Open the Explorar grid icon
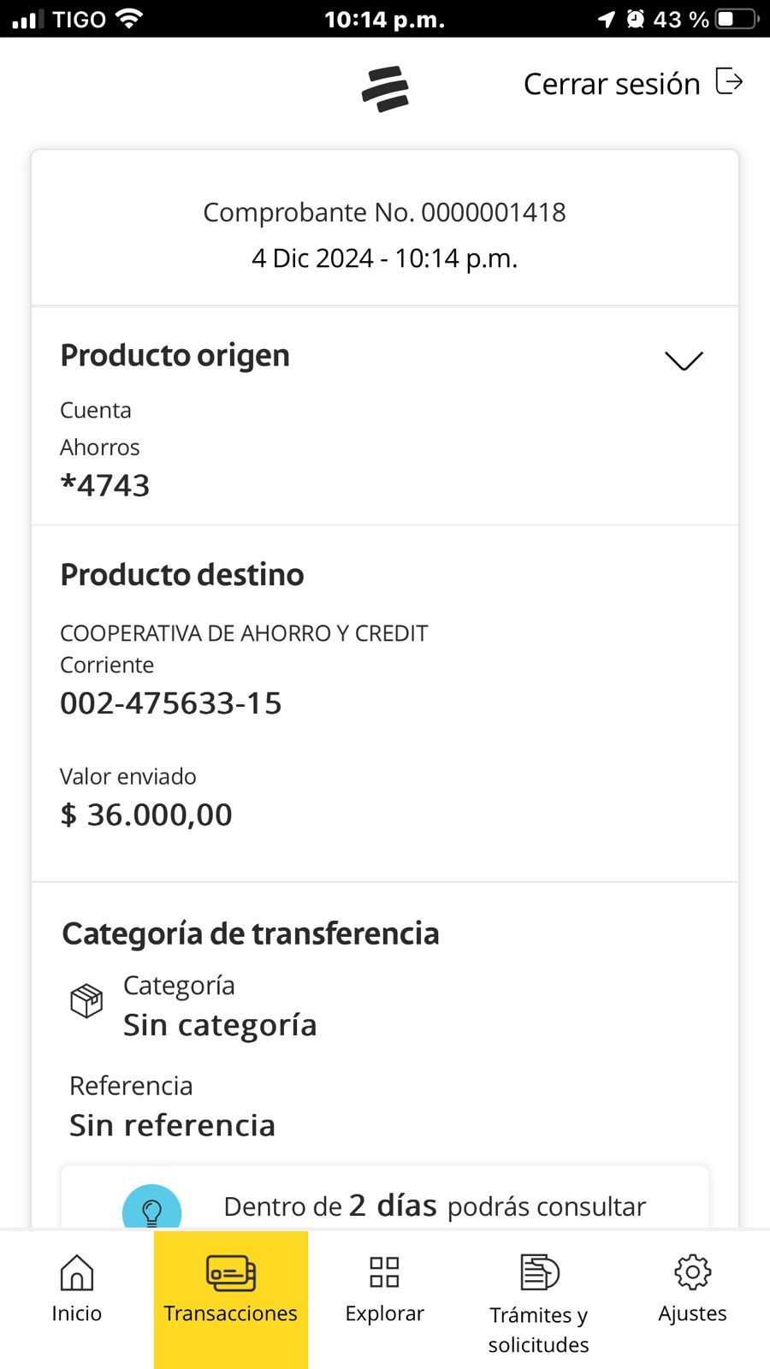The height and width of the screenshot is (1369, 770). (385, 1272)
